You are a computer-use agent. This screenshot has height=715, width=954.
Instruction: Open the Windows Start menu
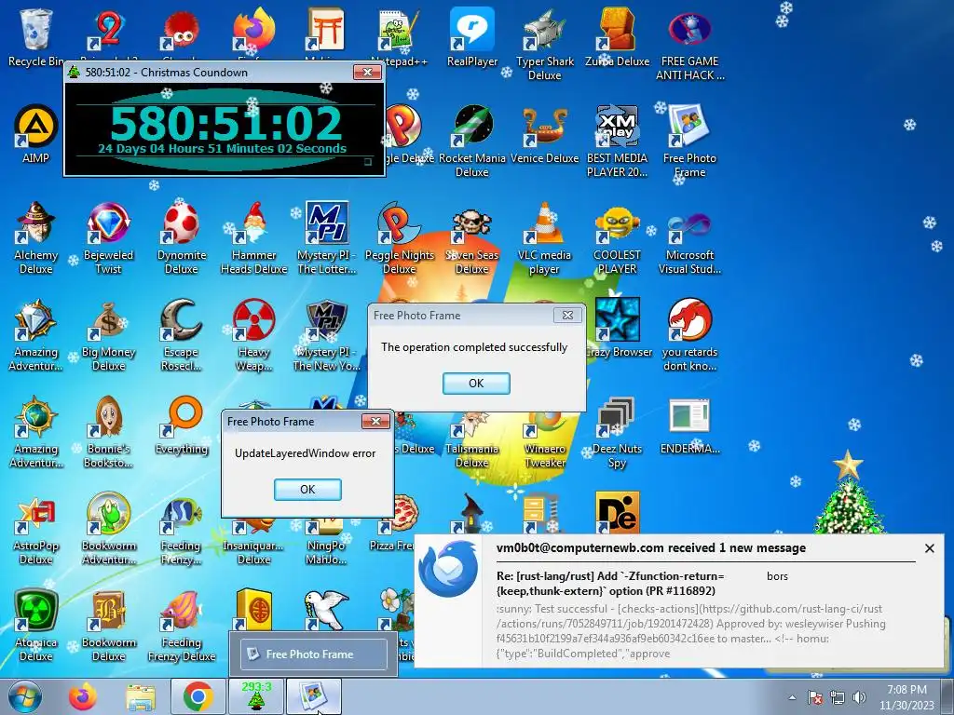point(25,697)
